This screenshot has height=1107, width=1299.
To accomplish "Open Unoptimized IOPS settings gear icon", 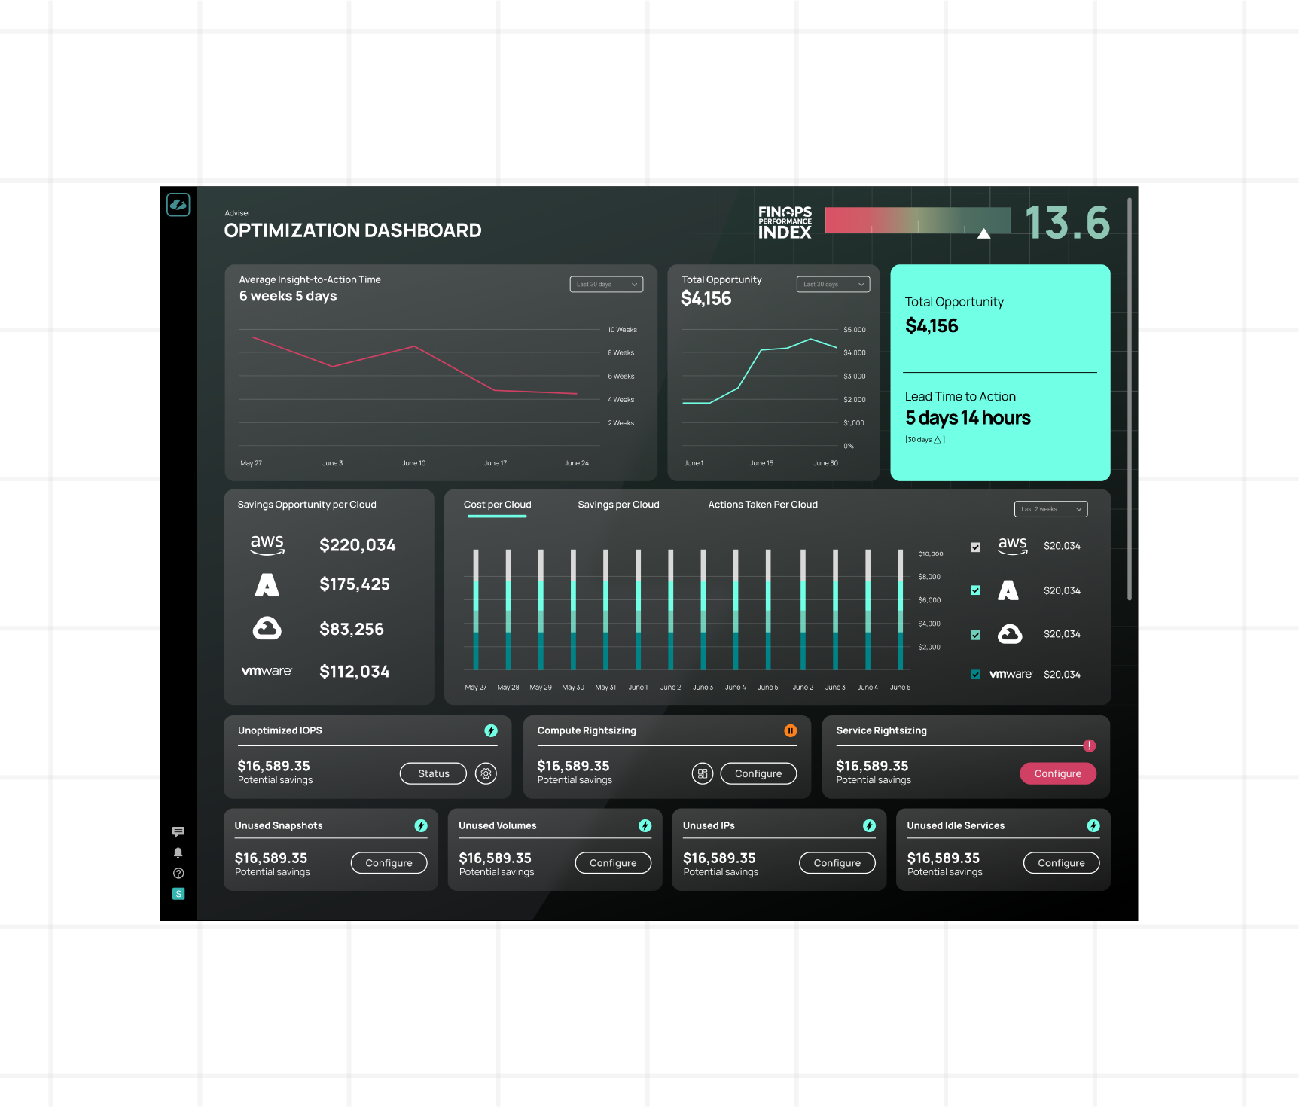I will pyautogui.click(x=486, y=773).
